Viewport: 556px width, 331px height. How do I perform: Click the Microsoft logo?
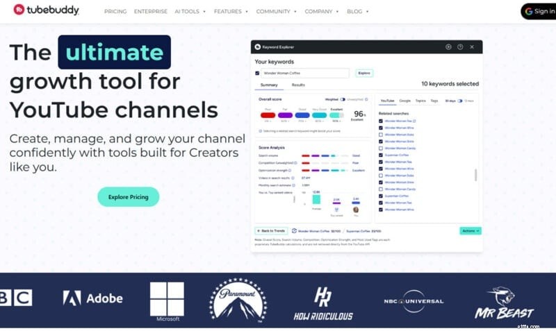coord(167,302)
